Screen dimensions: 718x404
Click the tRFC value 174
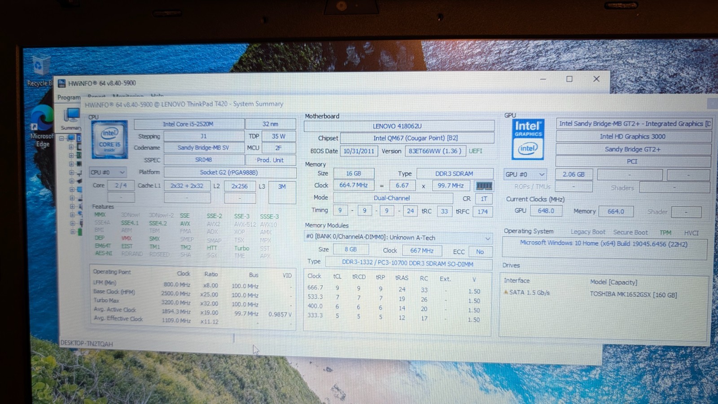coord(483,211)
